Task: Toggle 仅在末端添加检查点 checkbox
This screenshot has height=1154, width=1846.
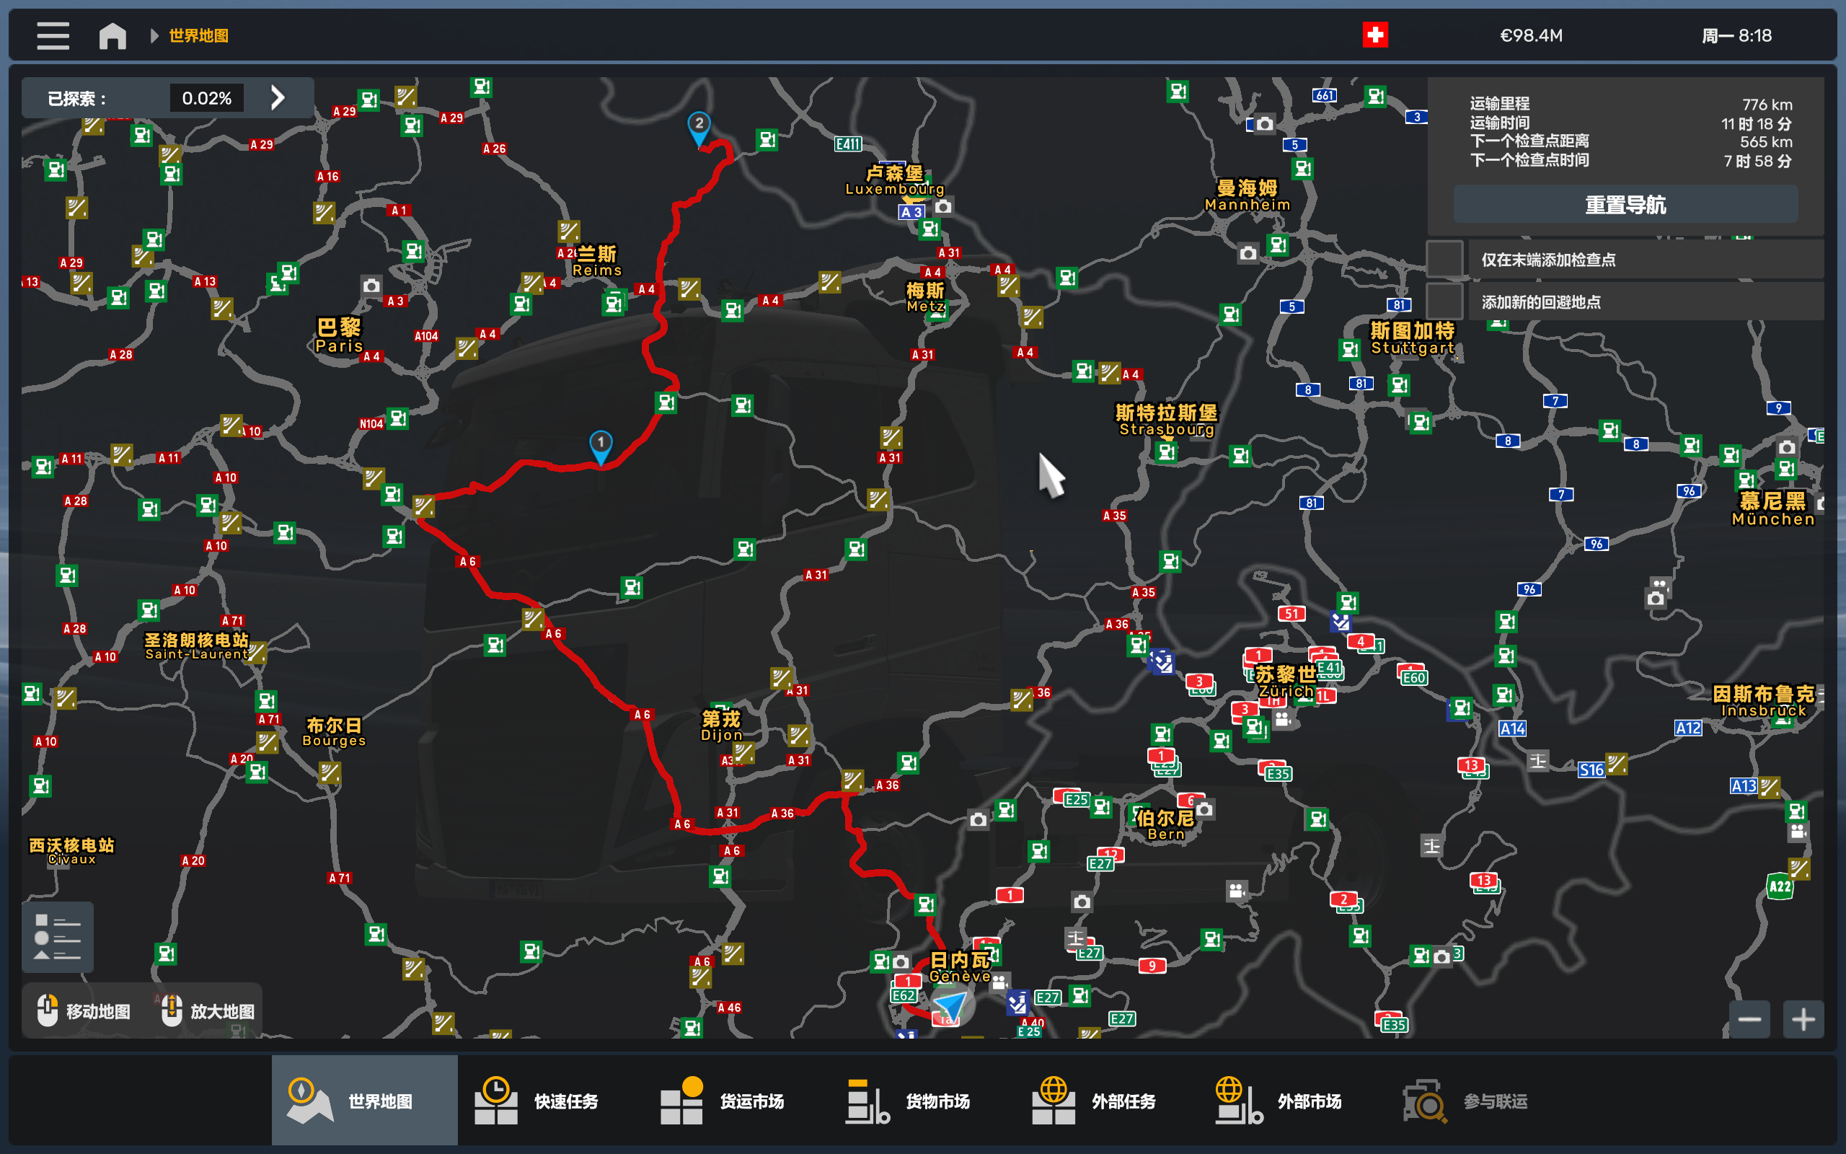Action: point(1444,259)
